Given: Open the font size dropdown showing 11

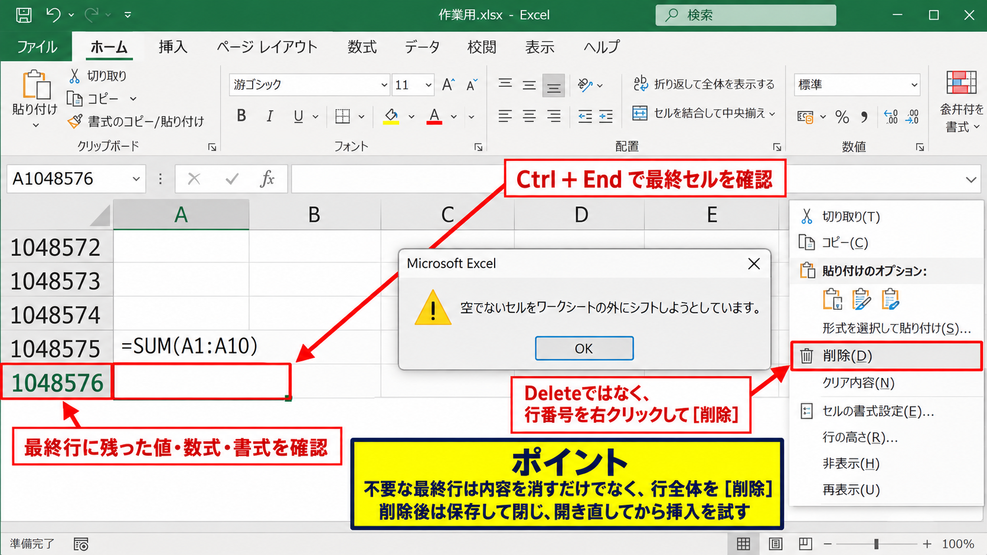Looking at the screenshot, I should pos(429,85).
